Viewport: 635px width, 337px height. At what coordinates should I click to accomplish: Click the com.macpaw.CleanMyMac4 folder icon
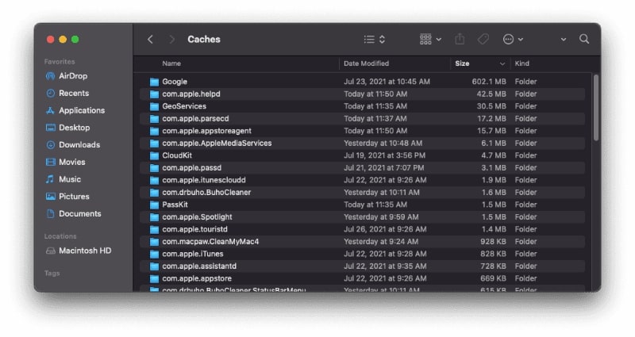154,242
